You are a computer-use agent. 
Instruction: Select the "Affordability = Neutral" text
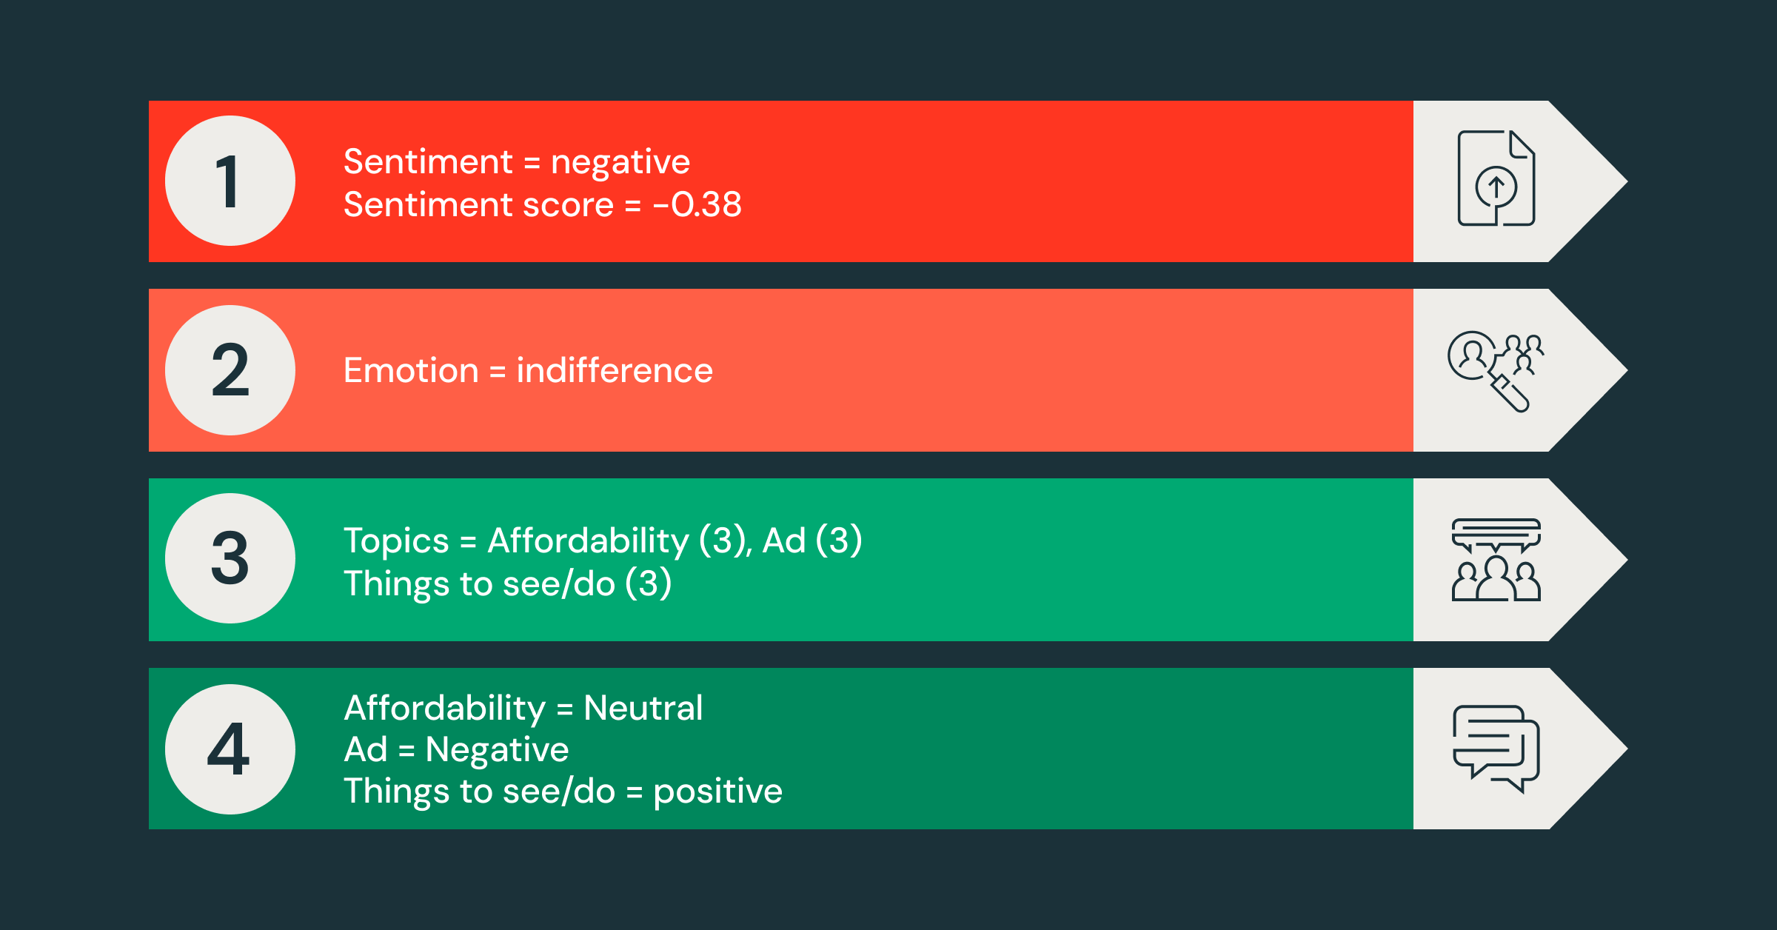coord(523,708)
